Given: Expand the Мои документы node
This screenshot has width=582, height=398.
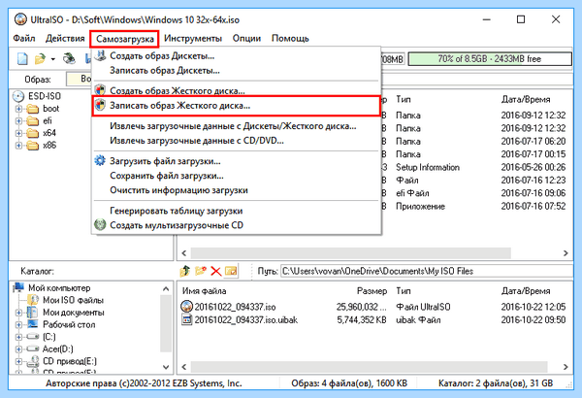Looking at the screenshot, I should [18, 313].
